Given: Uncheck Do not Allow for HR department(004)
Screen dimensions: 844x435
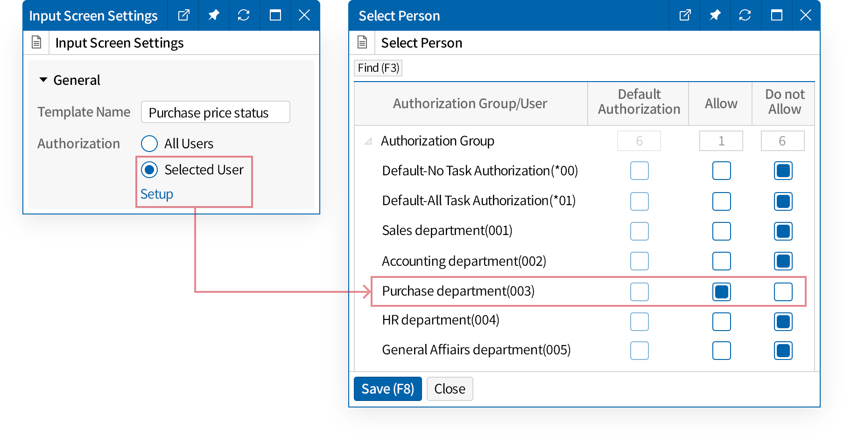Looking at the screenshot, I should [x=783, y=322].
